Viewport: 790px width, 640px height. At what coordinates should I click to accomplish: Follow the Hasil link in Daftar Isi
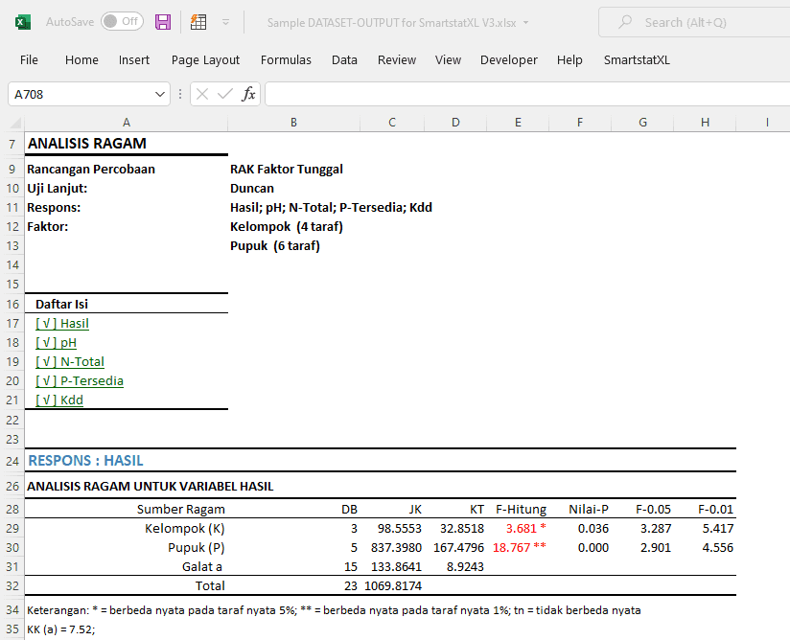point(62,323)
